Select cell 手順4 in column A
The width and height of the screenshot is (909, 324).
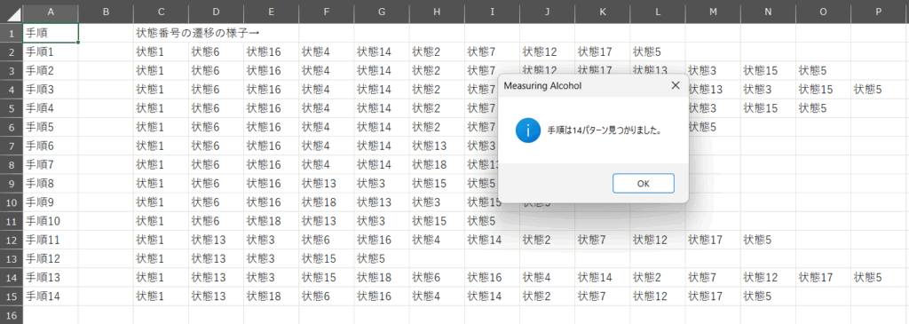click(x=51, y=108)
